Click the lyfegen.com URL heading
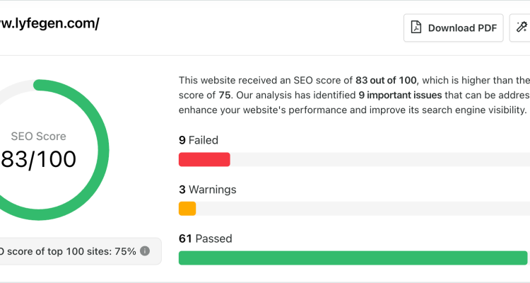530x283 pixels. 49,23
